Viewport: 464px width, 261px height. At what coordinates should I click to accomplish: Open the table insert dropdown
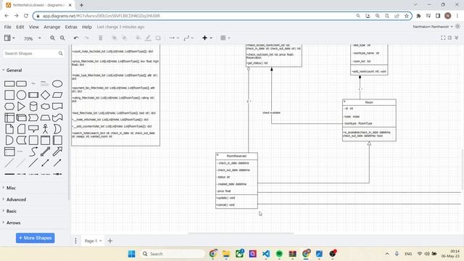(x=225, y=38)
